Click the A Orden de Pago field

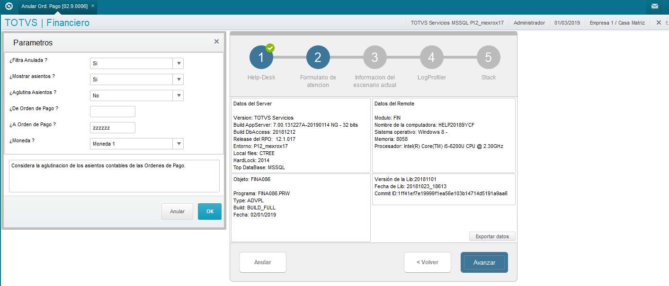[113, 128]
